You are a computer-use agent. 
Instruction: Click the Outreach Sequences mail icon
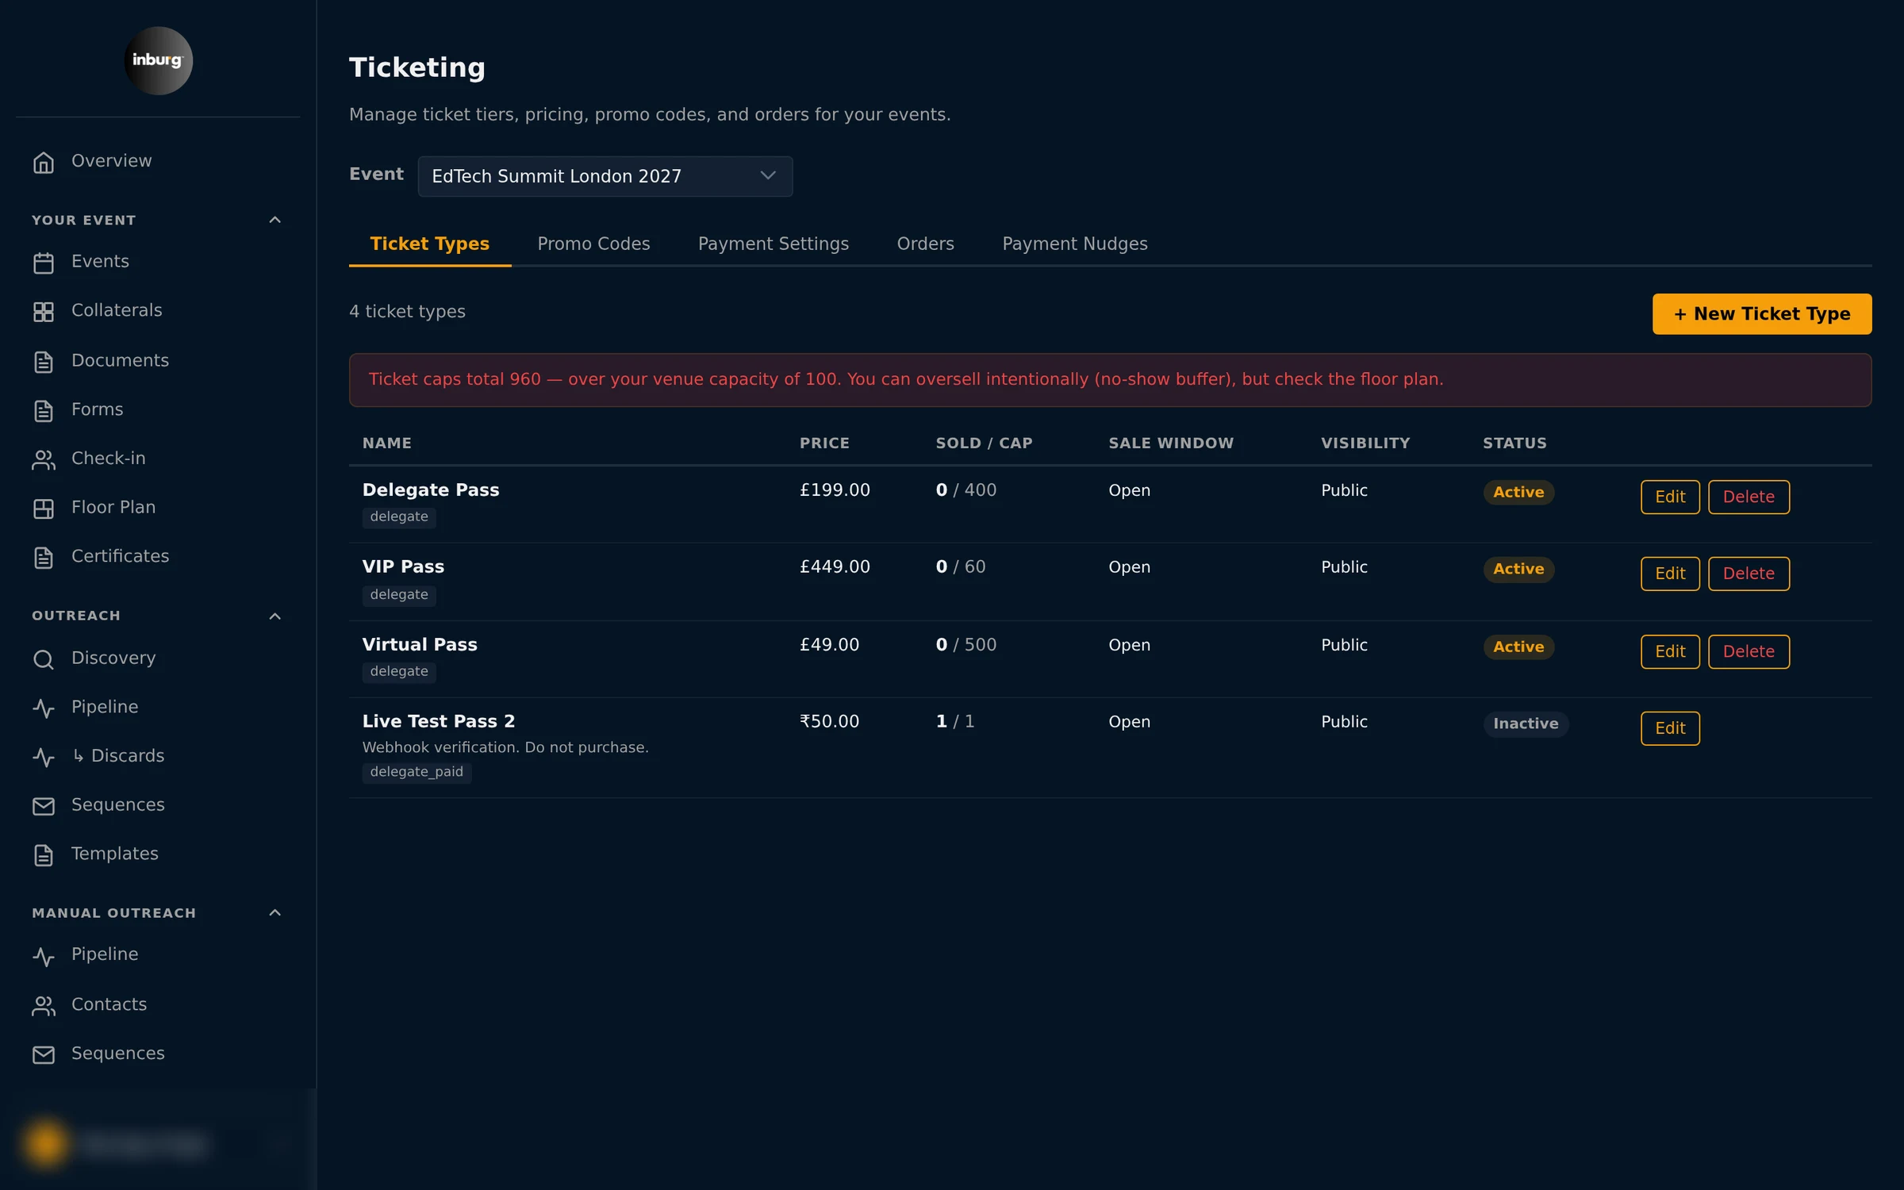coord(44,806)
